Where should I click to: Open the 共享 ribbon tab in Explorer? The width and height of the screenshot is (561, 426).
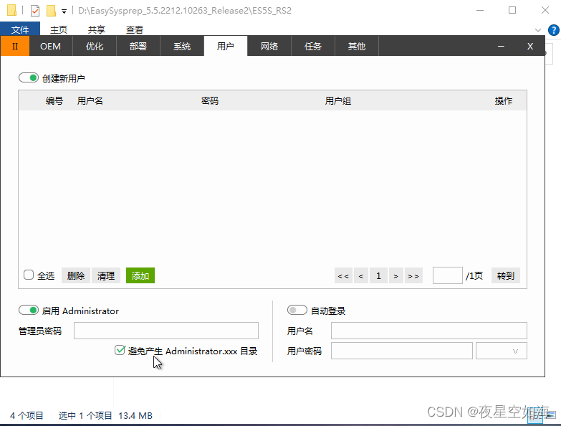(97, 29)
